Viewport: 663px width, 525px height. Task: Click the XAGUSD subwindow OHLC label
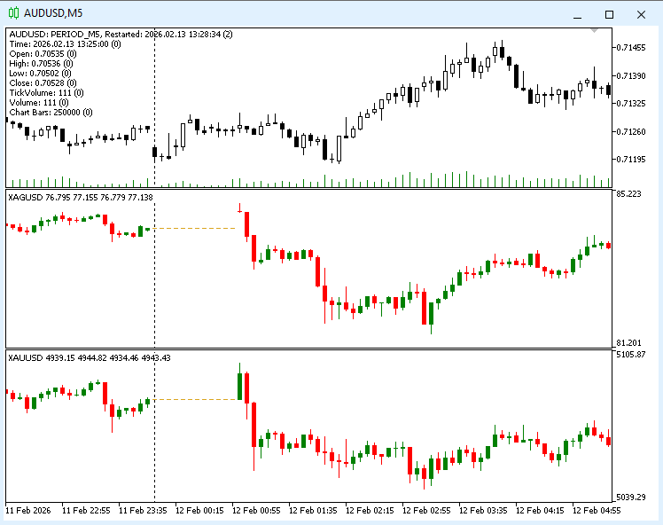[81, 197]
